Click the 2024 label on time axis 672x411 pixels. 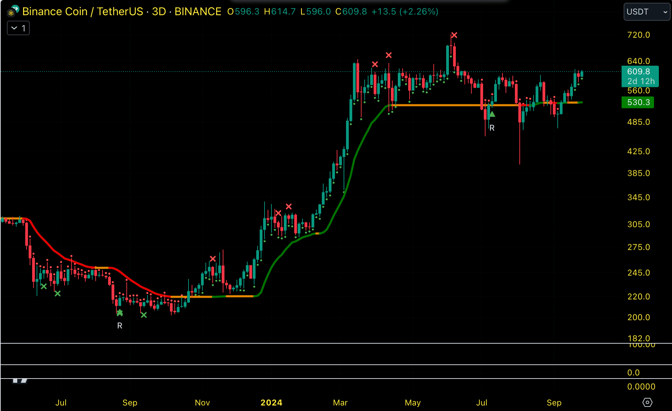(x=271, y=403)
